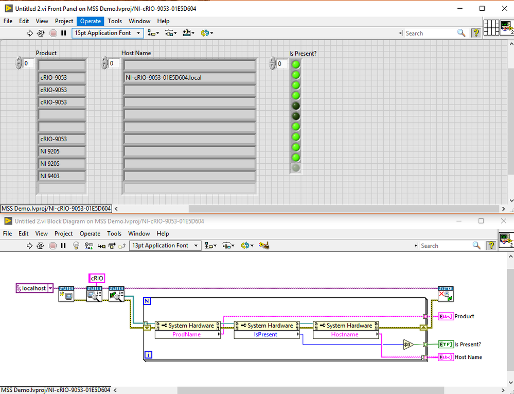The image size is (514, 394).
Task: Click Pause button in Front Panel toolbar
Action: point(64,33)
